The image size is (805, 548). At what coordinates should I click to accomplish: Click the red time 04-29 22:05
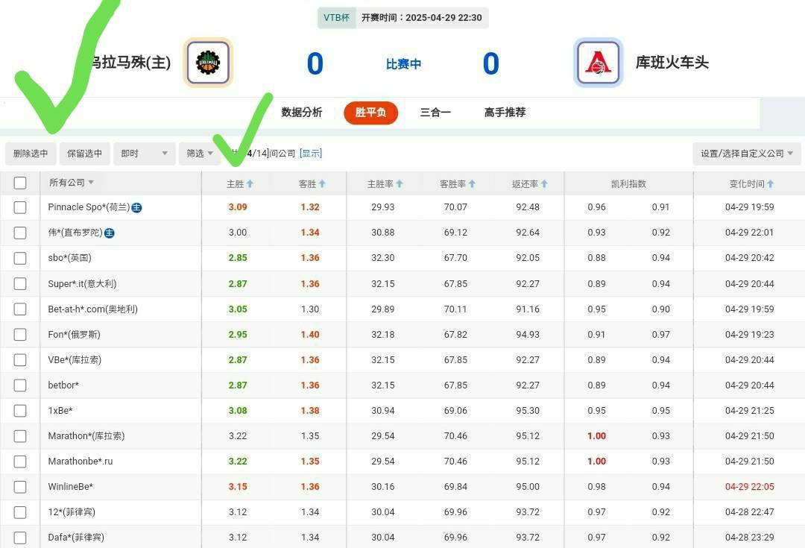click(x=750, y=487)
